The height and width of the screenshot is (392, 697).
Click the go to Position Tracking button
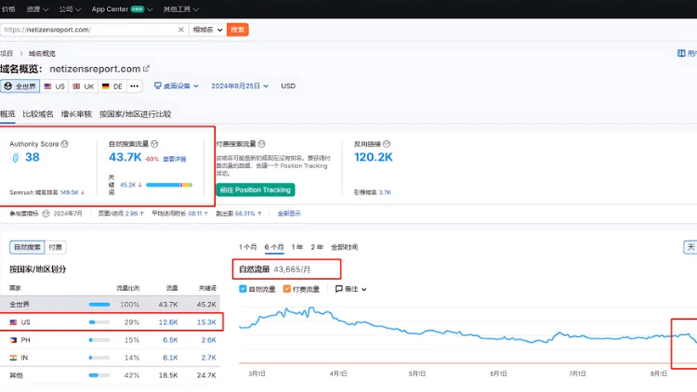[x=256, y=189]
